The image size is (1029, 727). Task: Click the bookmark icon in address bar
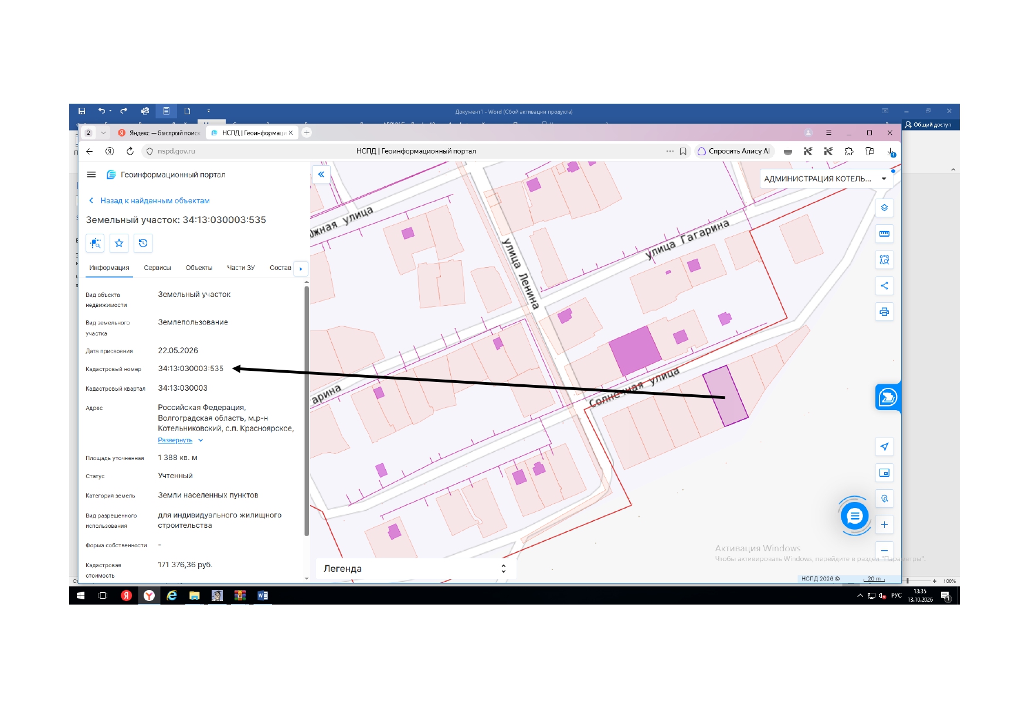(683, 151)
